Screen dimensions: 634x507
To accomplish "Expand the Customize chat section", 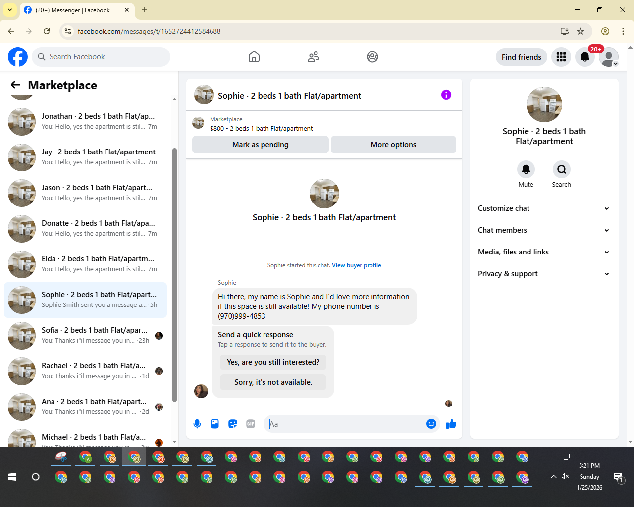I will pos(544,208).
